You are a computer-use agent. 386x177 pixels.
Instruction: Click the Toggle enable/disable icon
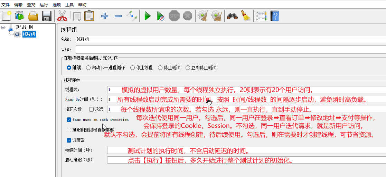[132, 16]
